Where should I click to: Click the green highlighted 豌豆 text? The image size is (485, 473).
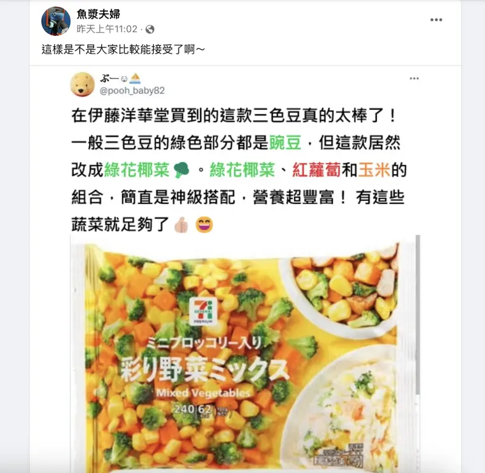pos(286,143)
